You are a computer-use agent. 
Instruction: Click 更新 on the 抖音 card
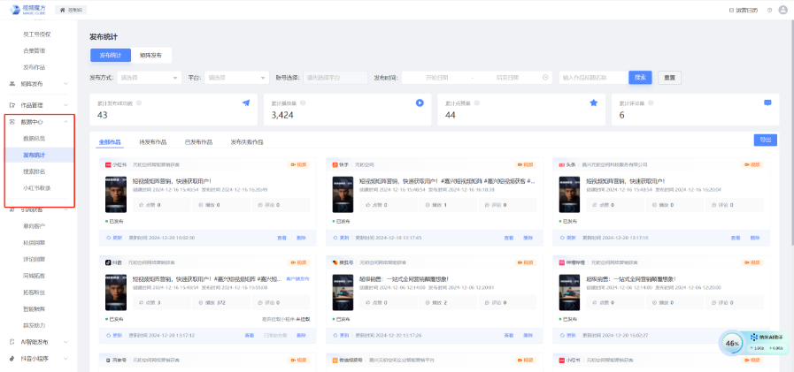click(113, 335)
